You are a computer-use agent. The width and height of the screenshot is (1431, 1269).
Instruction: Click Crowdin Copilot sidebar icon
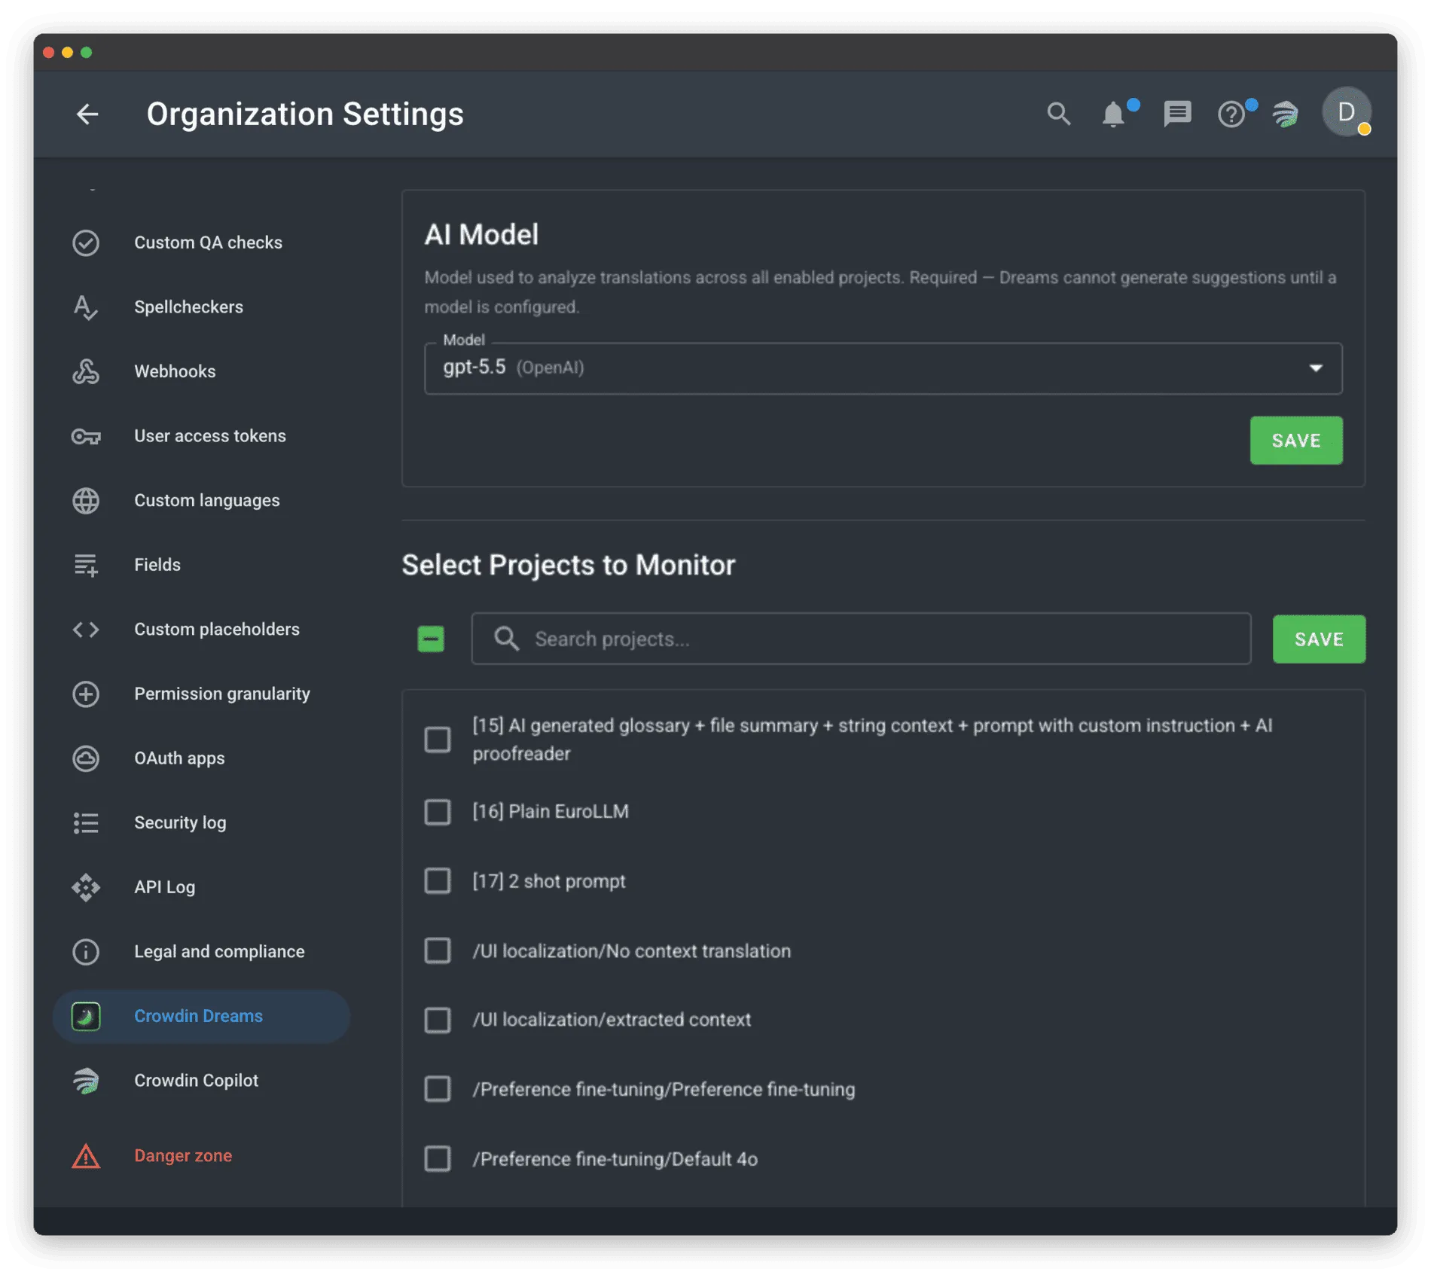click(x=86, y=1081)
